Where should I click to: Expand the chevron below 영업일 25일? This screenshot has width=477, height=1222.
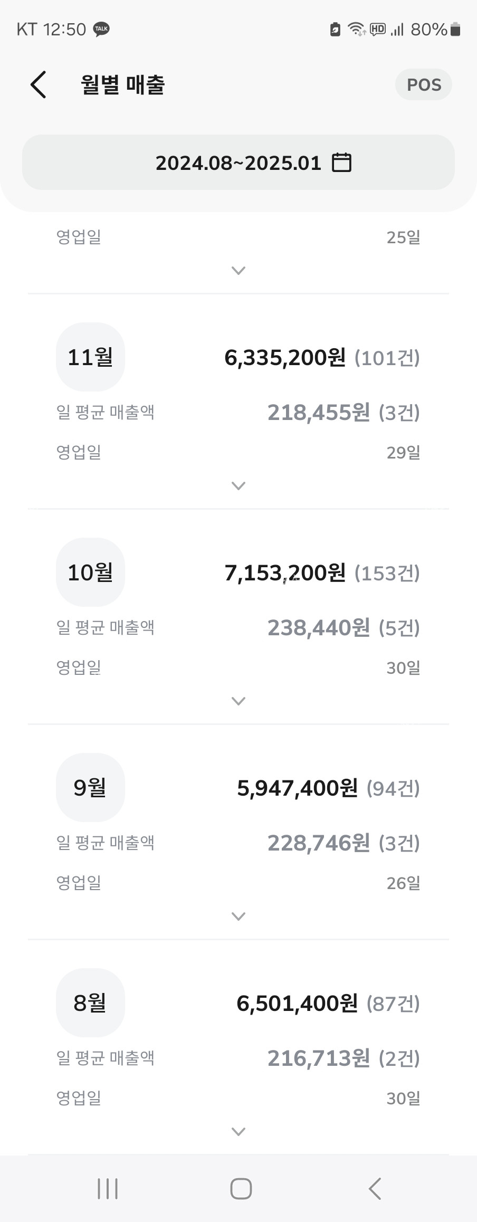pos(238,270)
